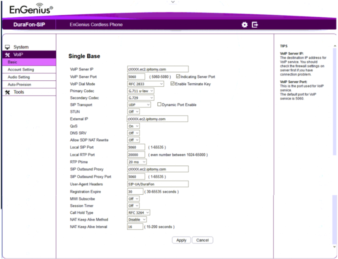Click the settings gear icon in header
The image size is (338, 259).
click(245, 25)
